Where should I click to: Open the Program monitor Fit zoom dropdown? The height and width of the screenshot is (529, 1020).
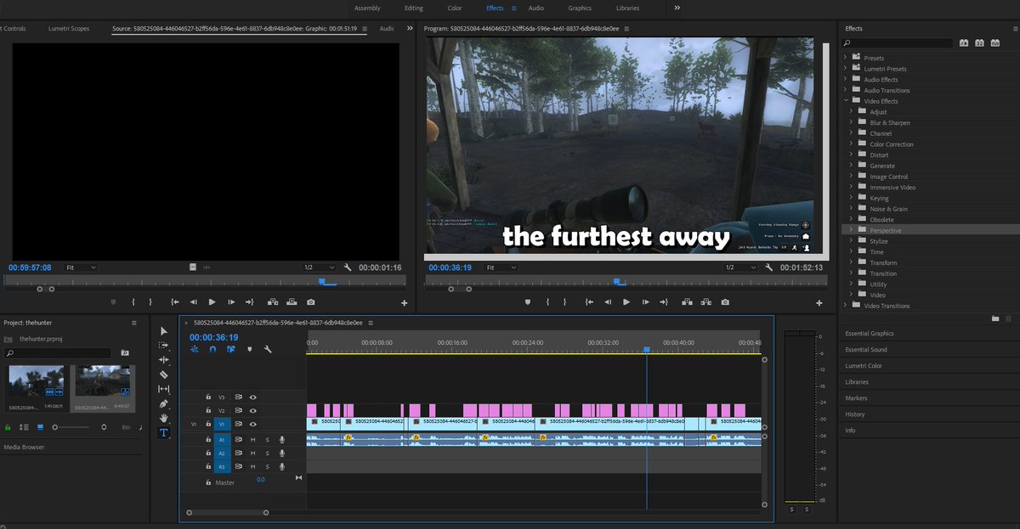point(500,267)
